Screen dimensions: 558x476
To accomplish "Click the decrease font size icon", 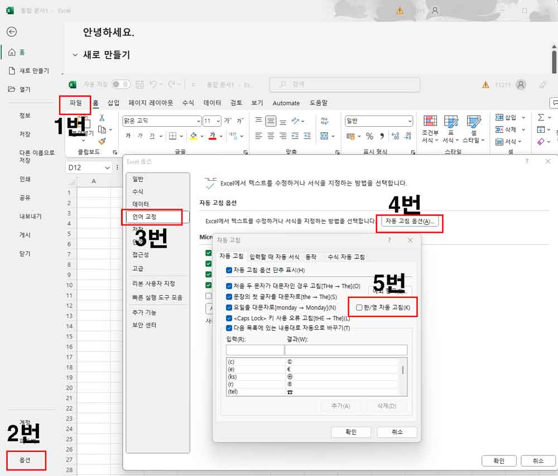I will [240, 121].
